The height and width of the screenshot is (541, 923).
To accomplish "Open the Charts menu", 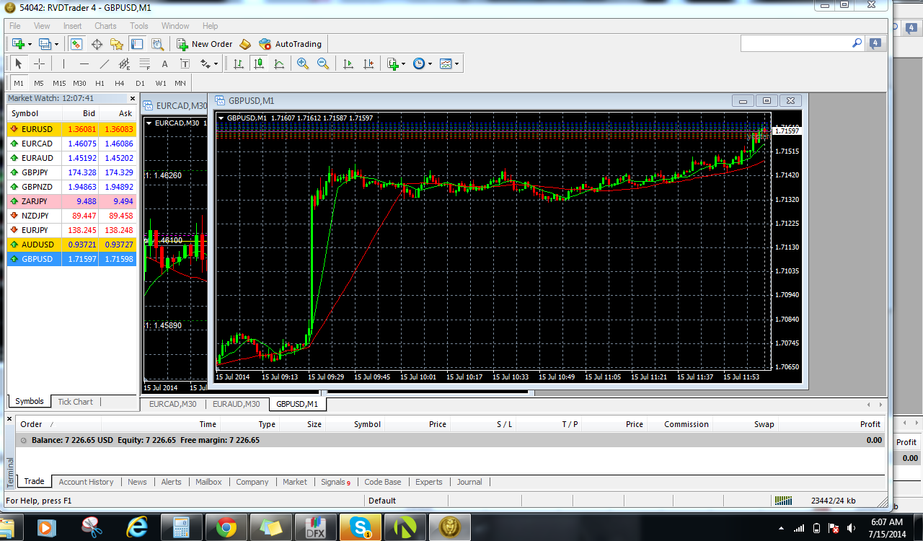I will click(x=105, y=26).
